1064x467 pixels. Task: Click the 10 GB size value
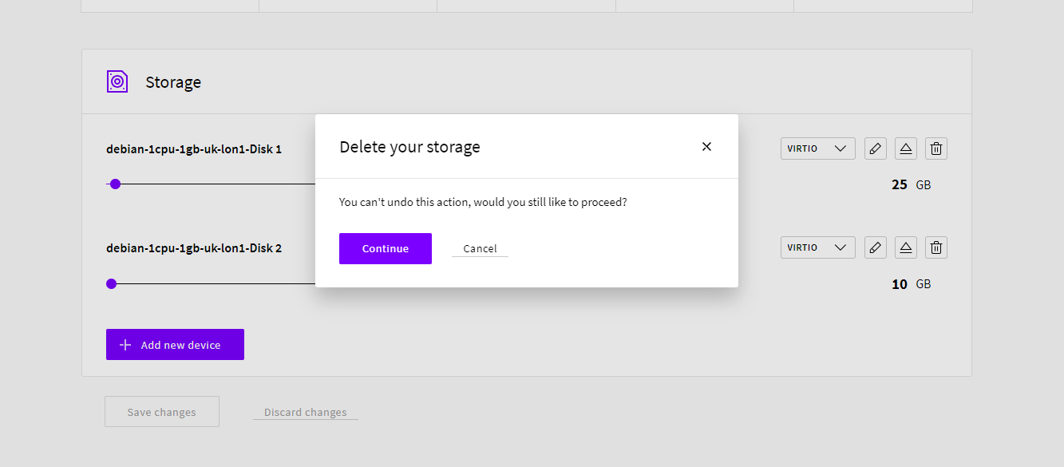900,284
